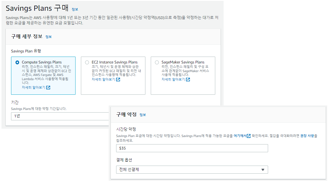Select SageMaker Savings Plans radio button
The width and height of the screenshot is (329, 182).
(x=157, y=63)
